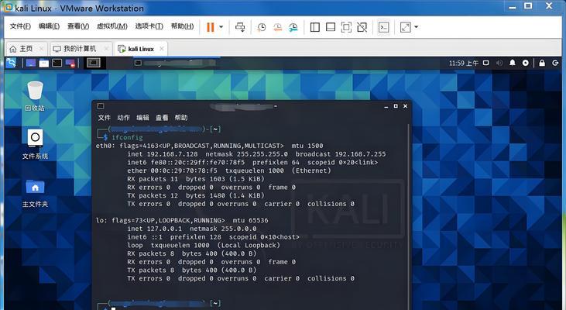
Task: Click the terminal's vertical scrollbar
Action: click(x=409, y=217)
